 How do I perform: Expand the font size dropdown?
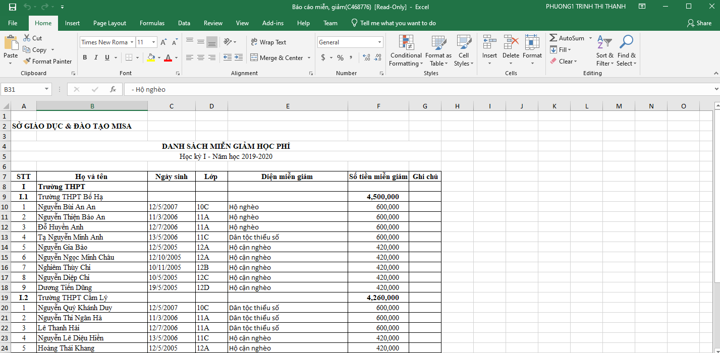(x=153, y=42)
